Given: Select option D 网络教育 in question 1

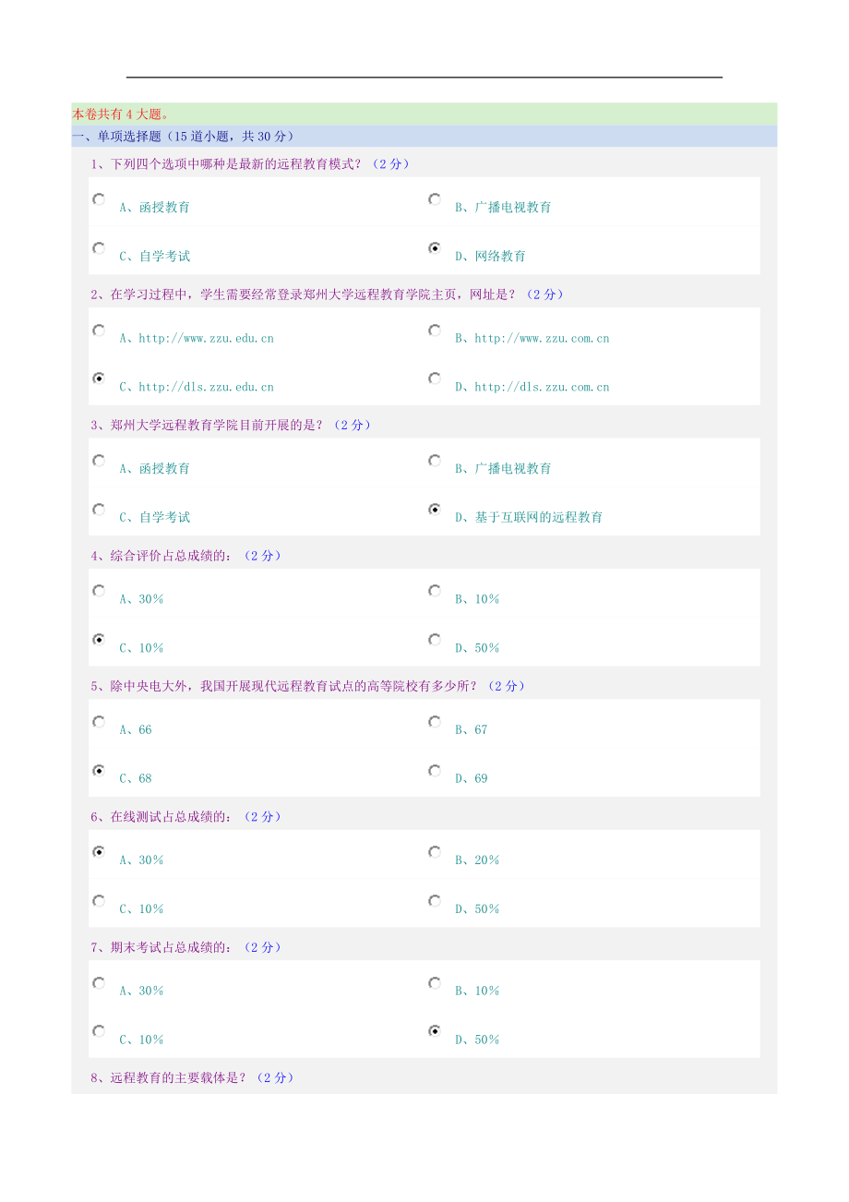Looking at the screenshot, I should 435,248.
